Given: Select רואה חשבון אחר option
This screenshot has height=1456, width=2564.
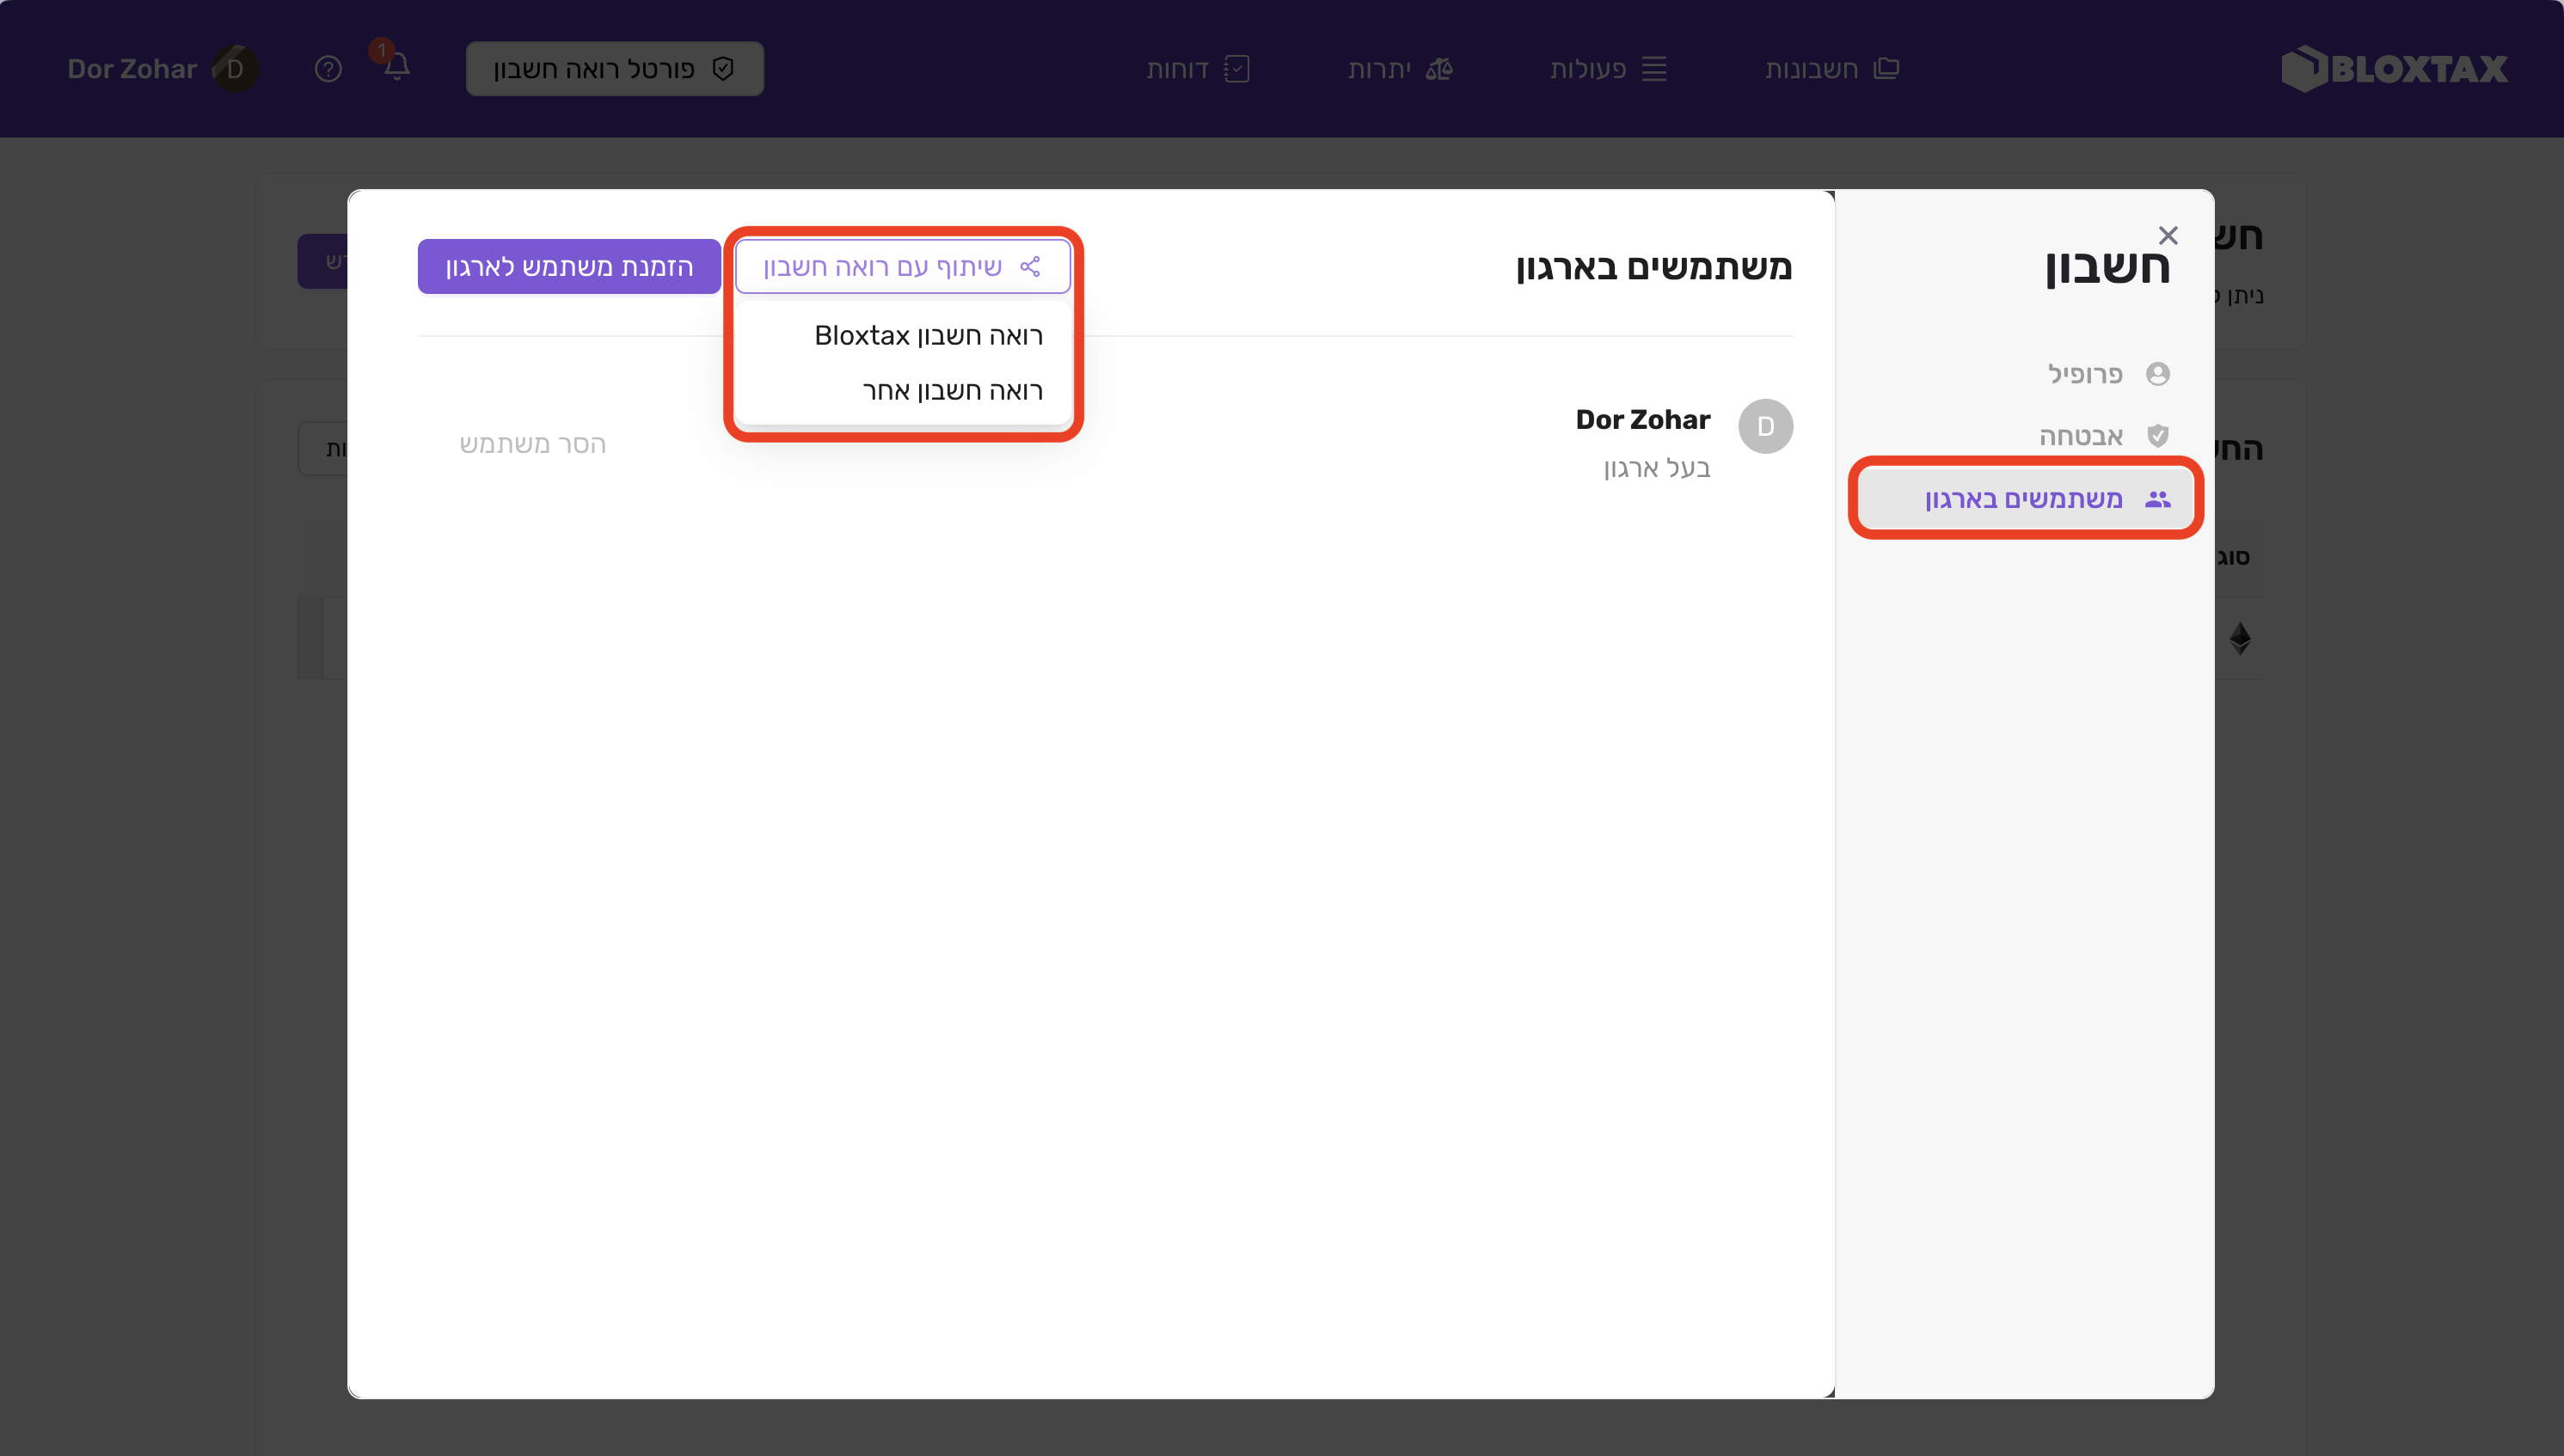Looking at the screenshot, I should click(x=951, y=391).
